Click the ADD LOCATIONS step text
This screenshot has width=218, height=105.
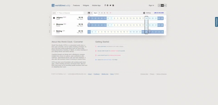(x=102, y=47)
